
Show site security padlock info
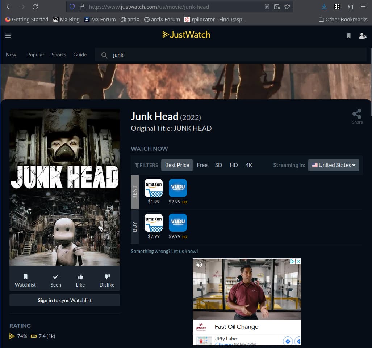(82, 7)
